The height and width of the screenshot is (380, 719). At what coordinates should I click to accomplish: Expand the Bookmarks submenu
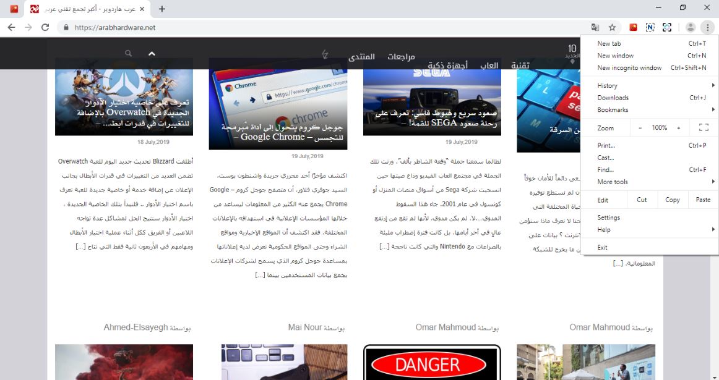point(649,110)
